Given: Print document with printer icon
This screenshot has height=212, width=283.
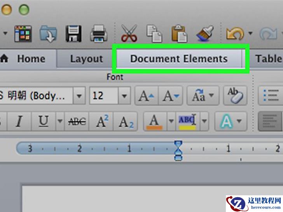Looking at the screenshot, I should 99,34.
